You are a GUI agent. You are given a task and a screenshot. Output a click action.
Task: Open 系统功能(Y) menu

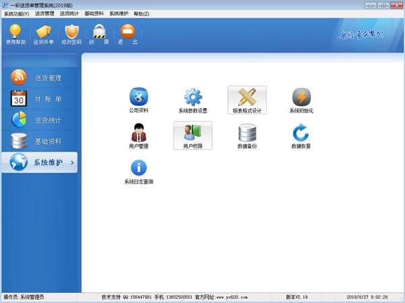(16, 13)
